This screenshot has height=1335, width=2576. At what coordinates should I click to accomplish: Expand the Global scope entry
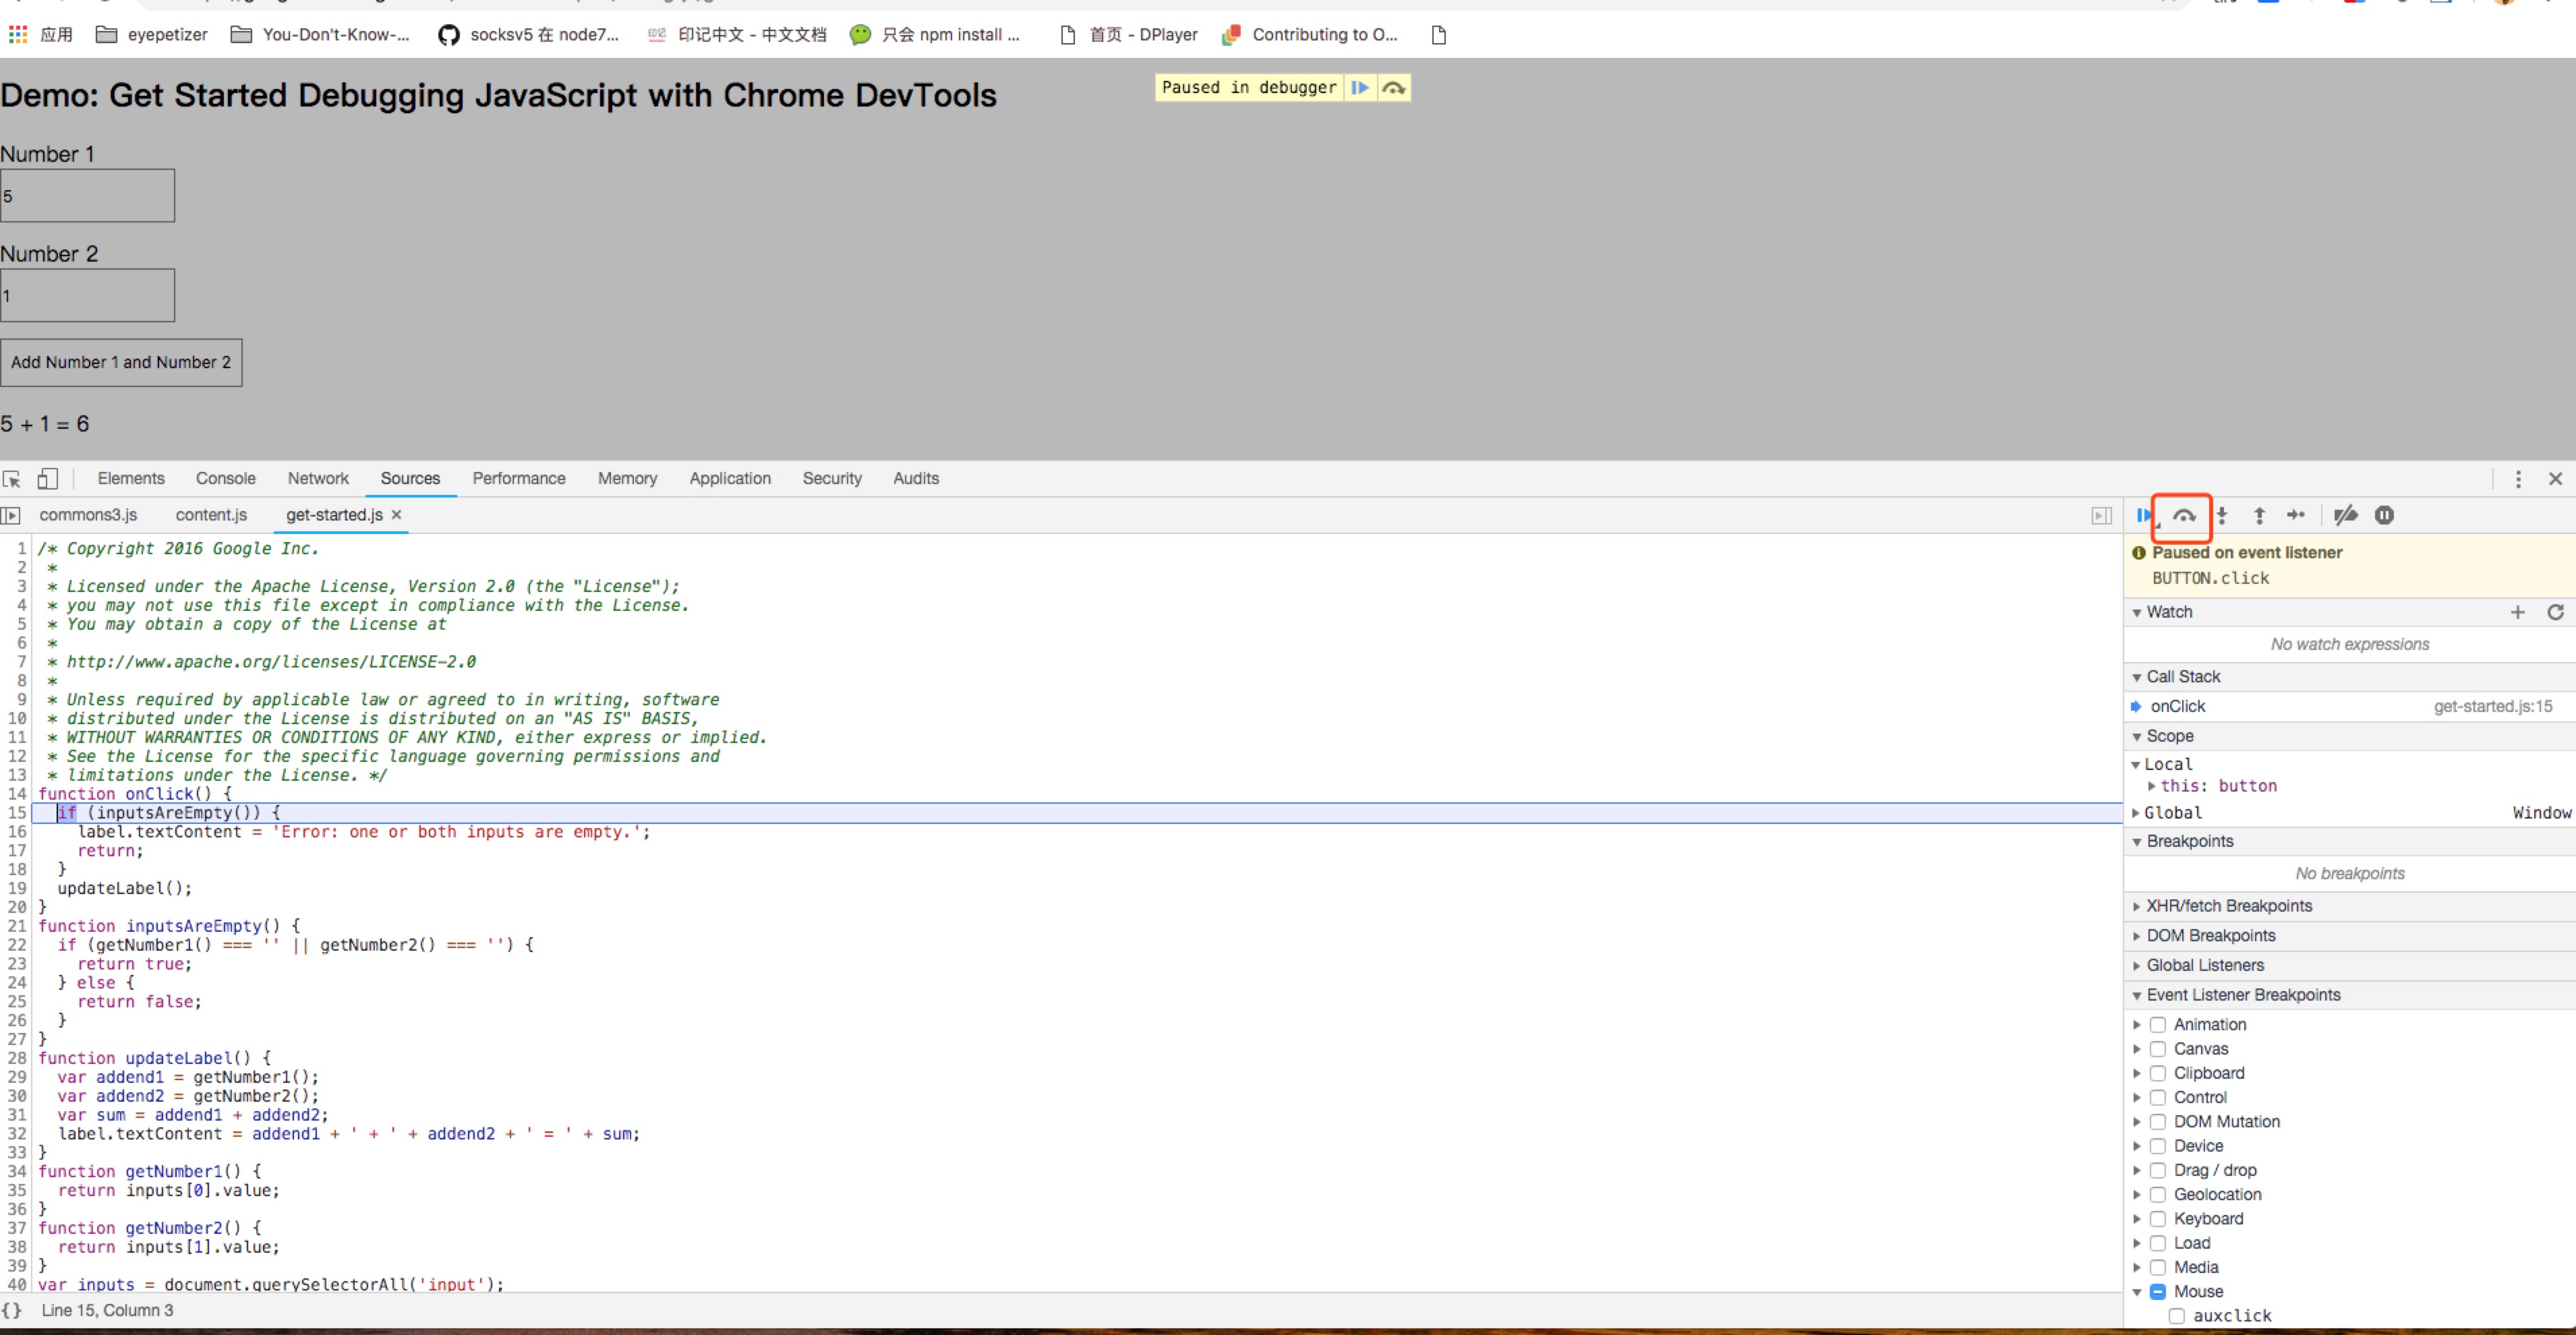tap(2137, 813)
